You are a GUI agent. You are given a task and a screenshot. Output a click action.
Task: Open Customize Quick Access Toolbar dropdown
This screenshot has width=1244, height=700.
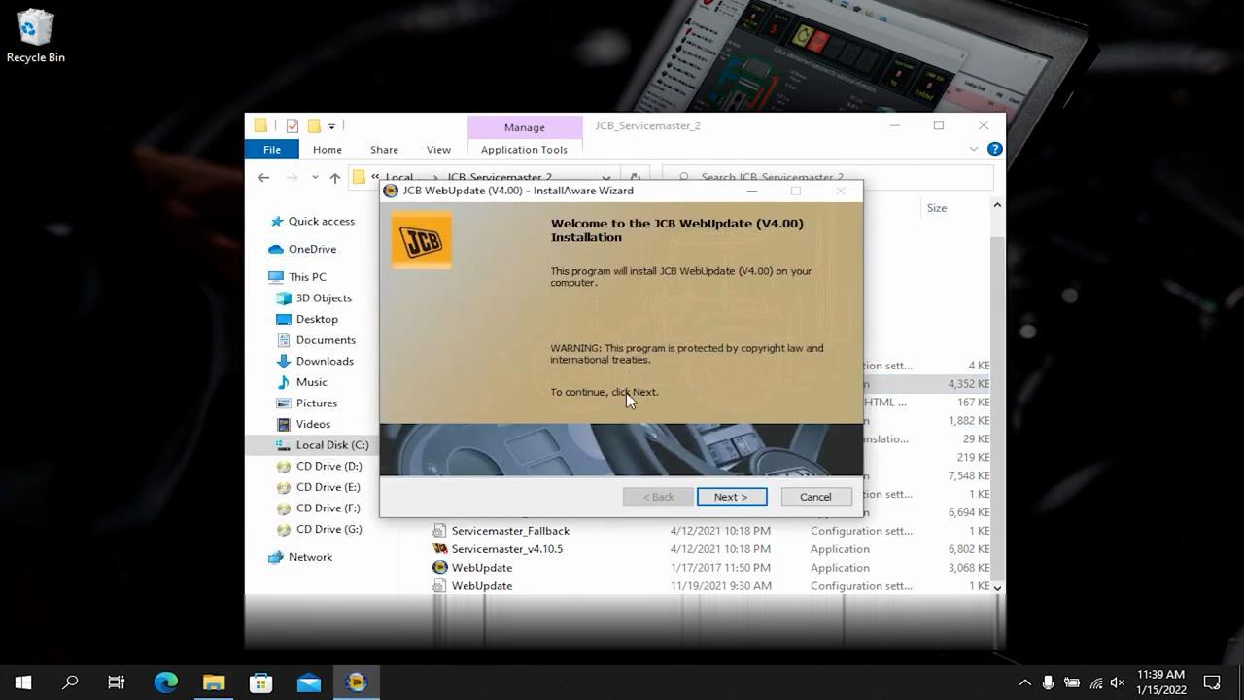click(331, 126)
